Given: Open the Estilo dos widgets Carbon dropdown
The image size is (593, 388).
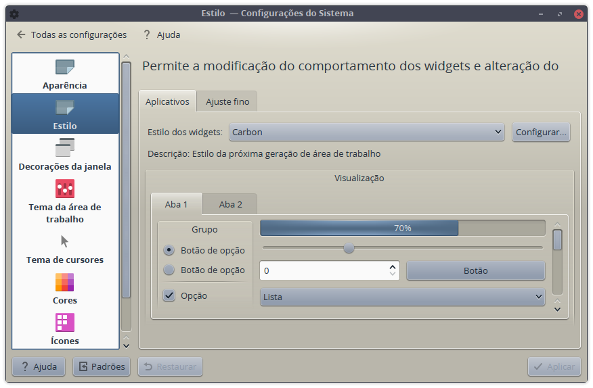Looking at the screenshot, I should click(366, 132).
